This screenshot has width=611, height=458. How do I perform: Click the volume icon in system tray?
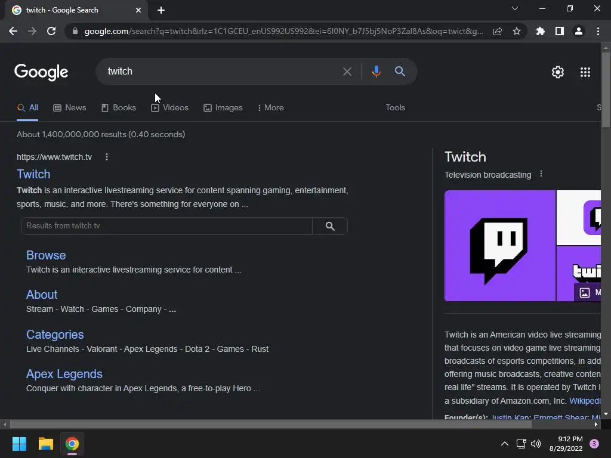536,444
